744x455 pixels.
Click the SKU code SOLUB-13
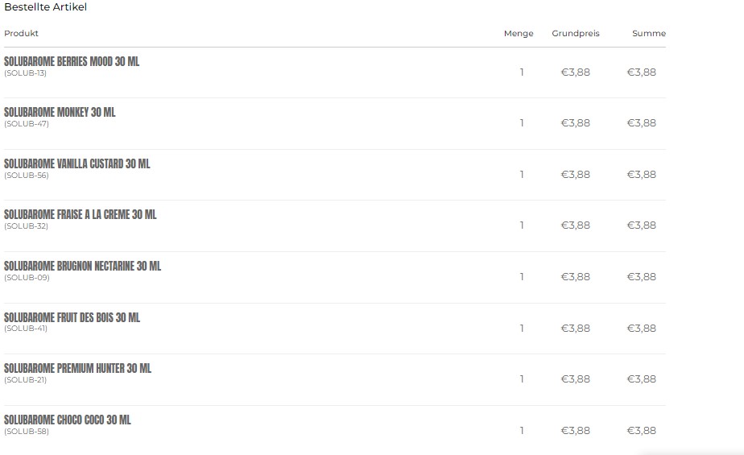click(x=26, y=73)
